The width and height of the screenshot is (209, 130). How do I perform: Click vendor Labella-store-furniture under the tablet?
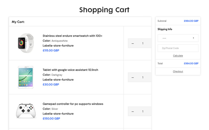click(x=58, y=80)
